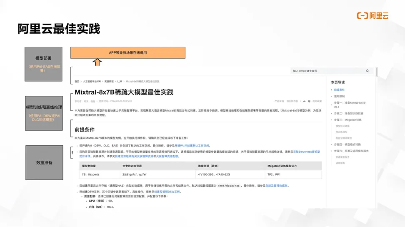Jump to 部署模型服务 sub-item
The height and width of the screenshot is (227, 405).
(342, 157)
